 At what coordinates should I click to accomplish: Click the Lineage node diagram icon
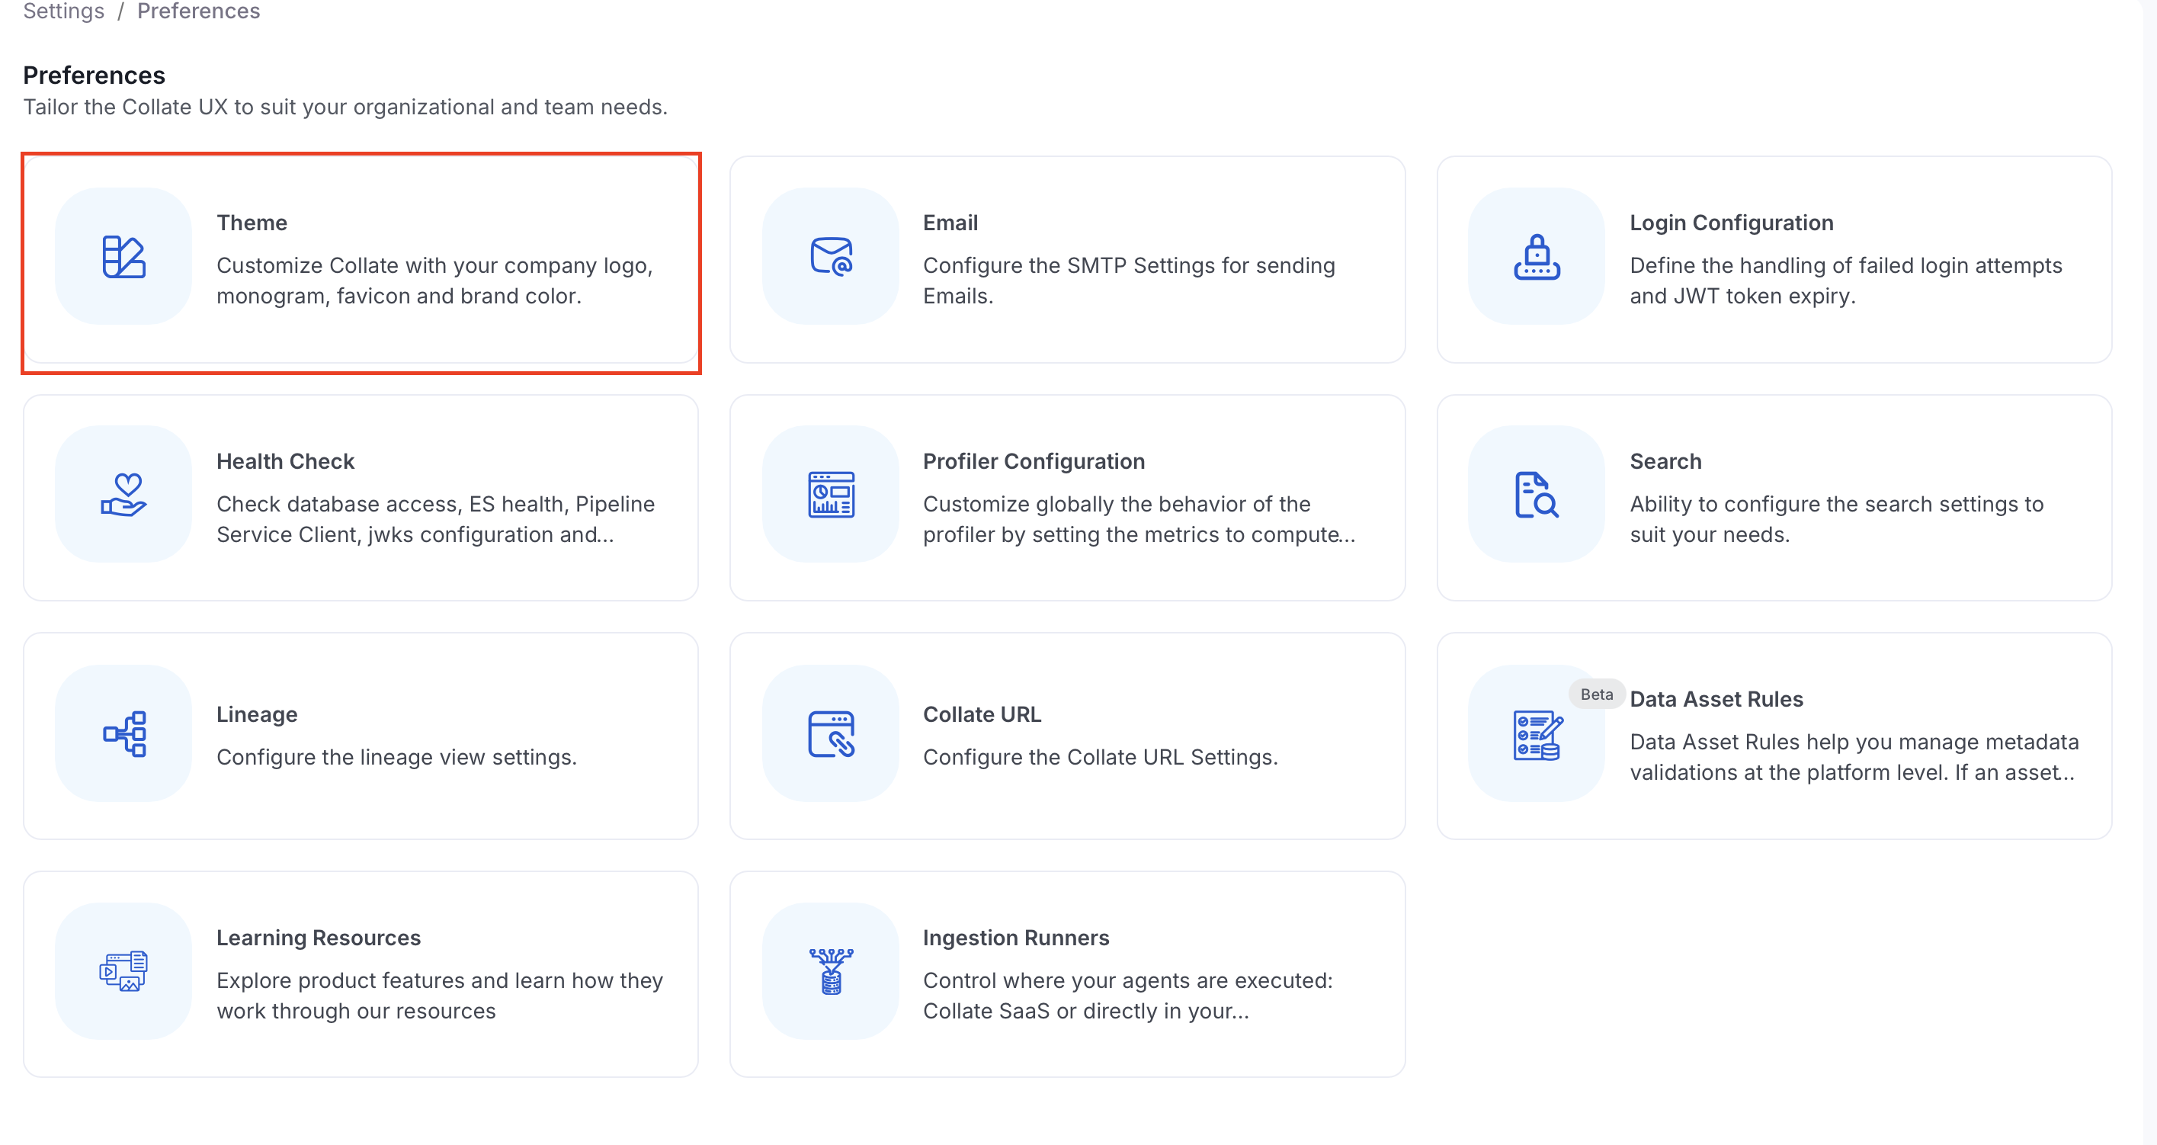tap(124, 734)
